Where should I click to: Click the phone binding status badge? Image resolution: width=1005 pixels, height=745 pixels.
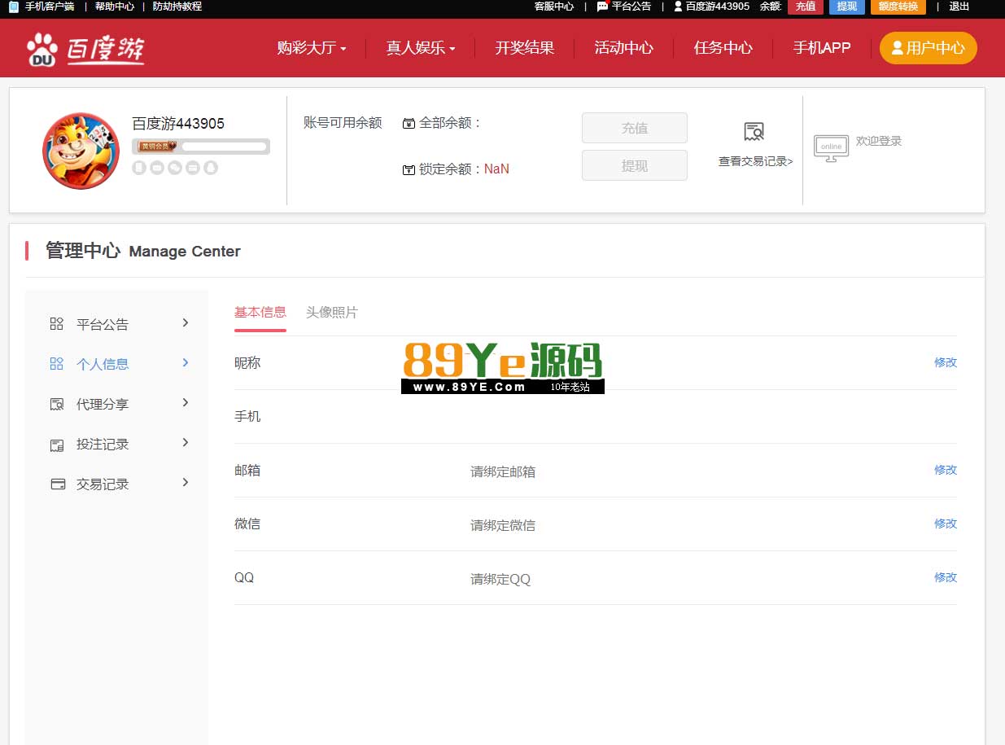[139, 168]
